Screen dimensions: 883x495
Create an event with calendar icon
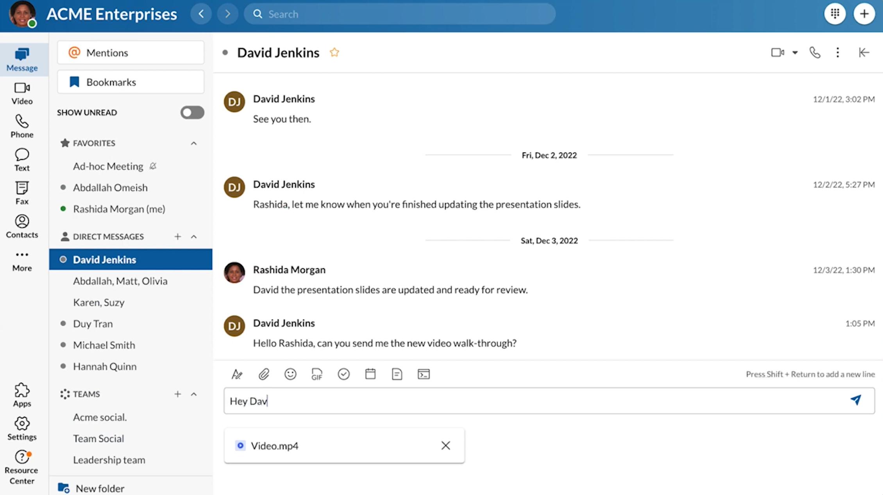click(370, 374)
